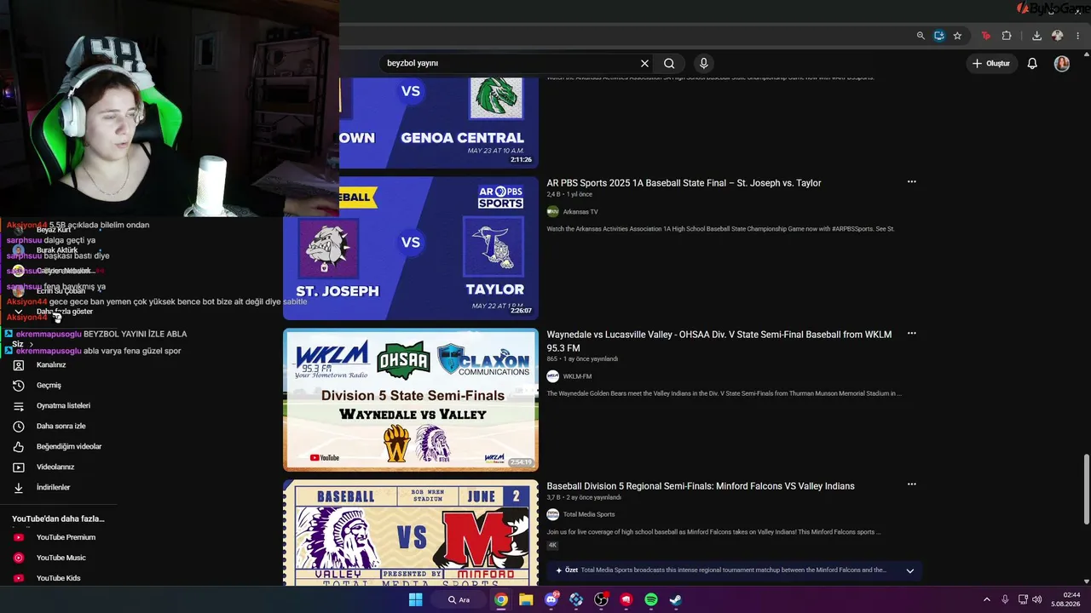Open OBS Studio from the taskbar
The width and height of the screenshot is (1091, 613).
601,599
